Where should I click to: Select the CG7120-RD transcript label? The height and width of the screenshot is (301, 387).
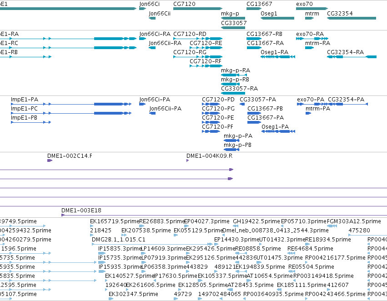coord(190,34)
